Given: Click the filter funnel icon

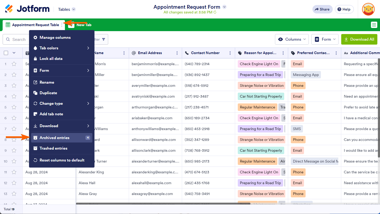Looking at the screenshot, I should click(x=104, y=39).
